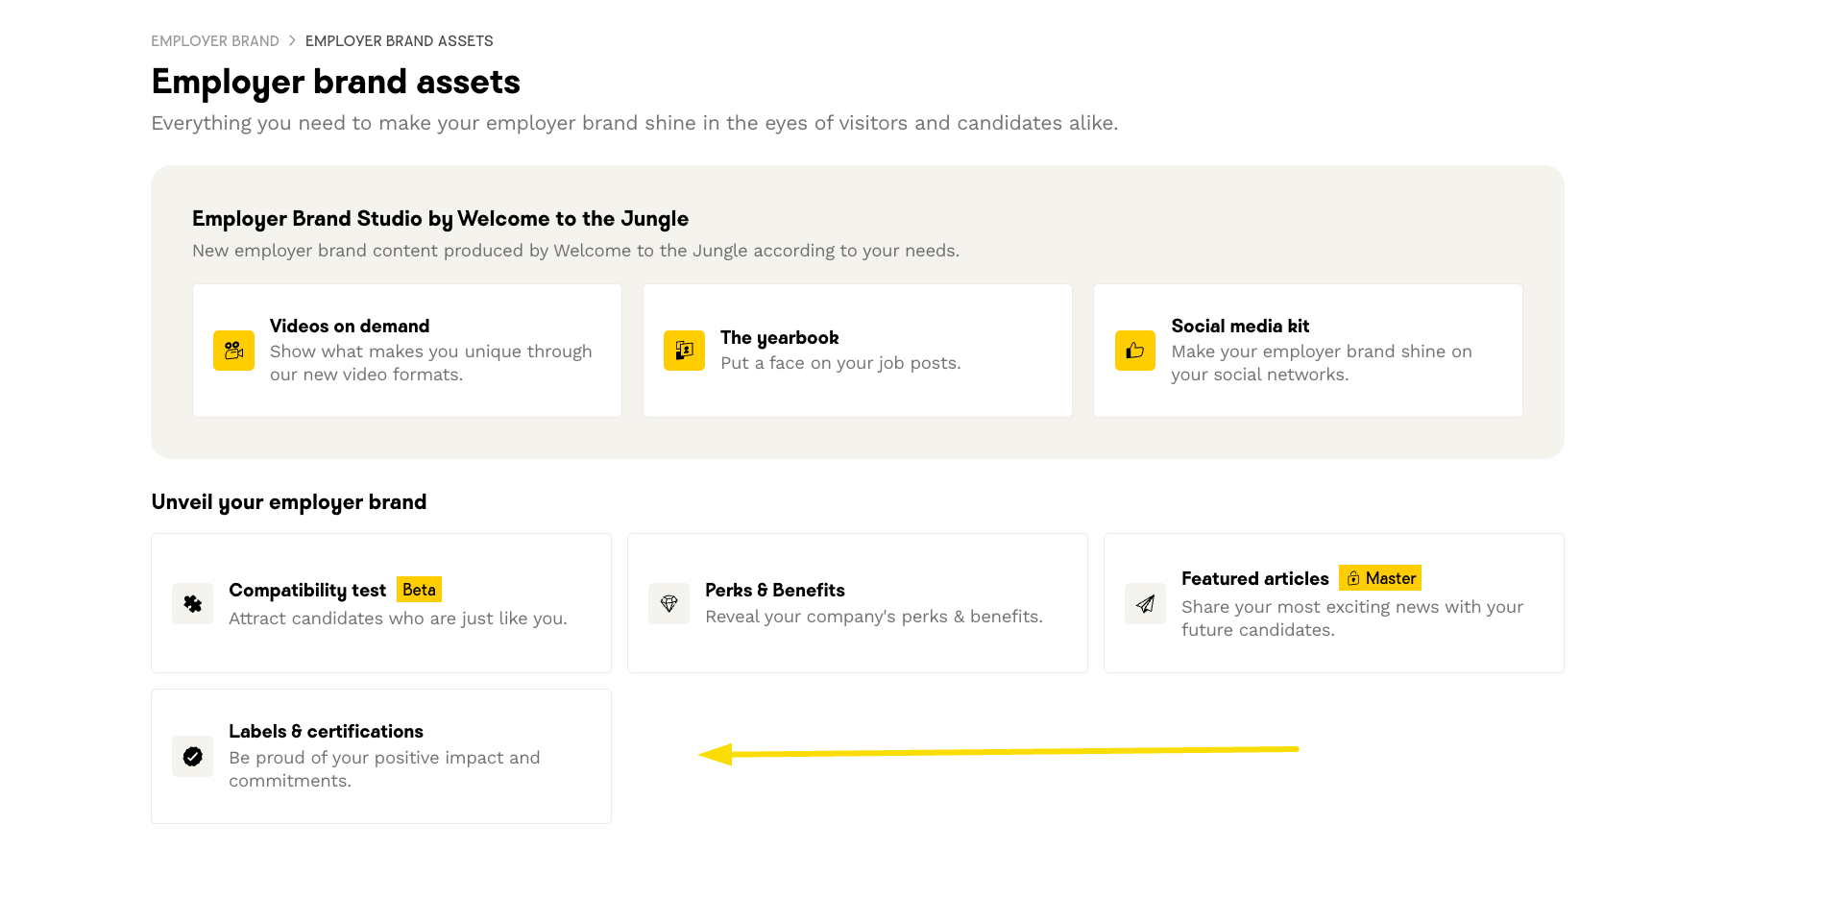Click the Social media kit thumbs-up icon
Viewport: 1823px width, 922px height.
tap(1134, 351)
